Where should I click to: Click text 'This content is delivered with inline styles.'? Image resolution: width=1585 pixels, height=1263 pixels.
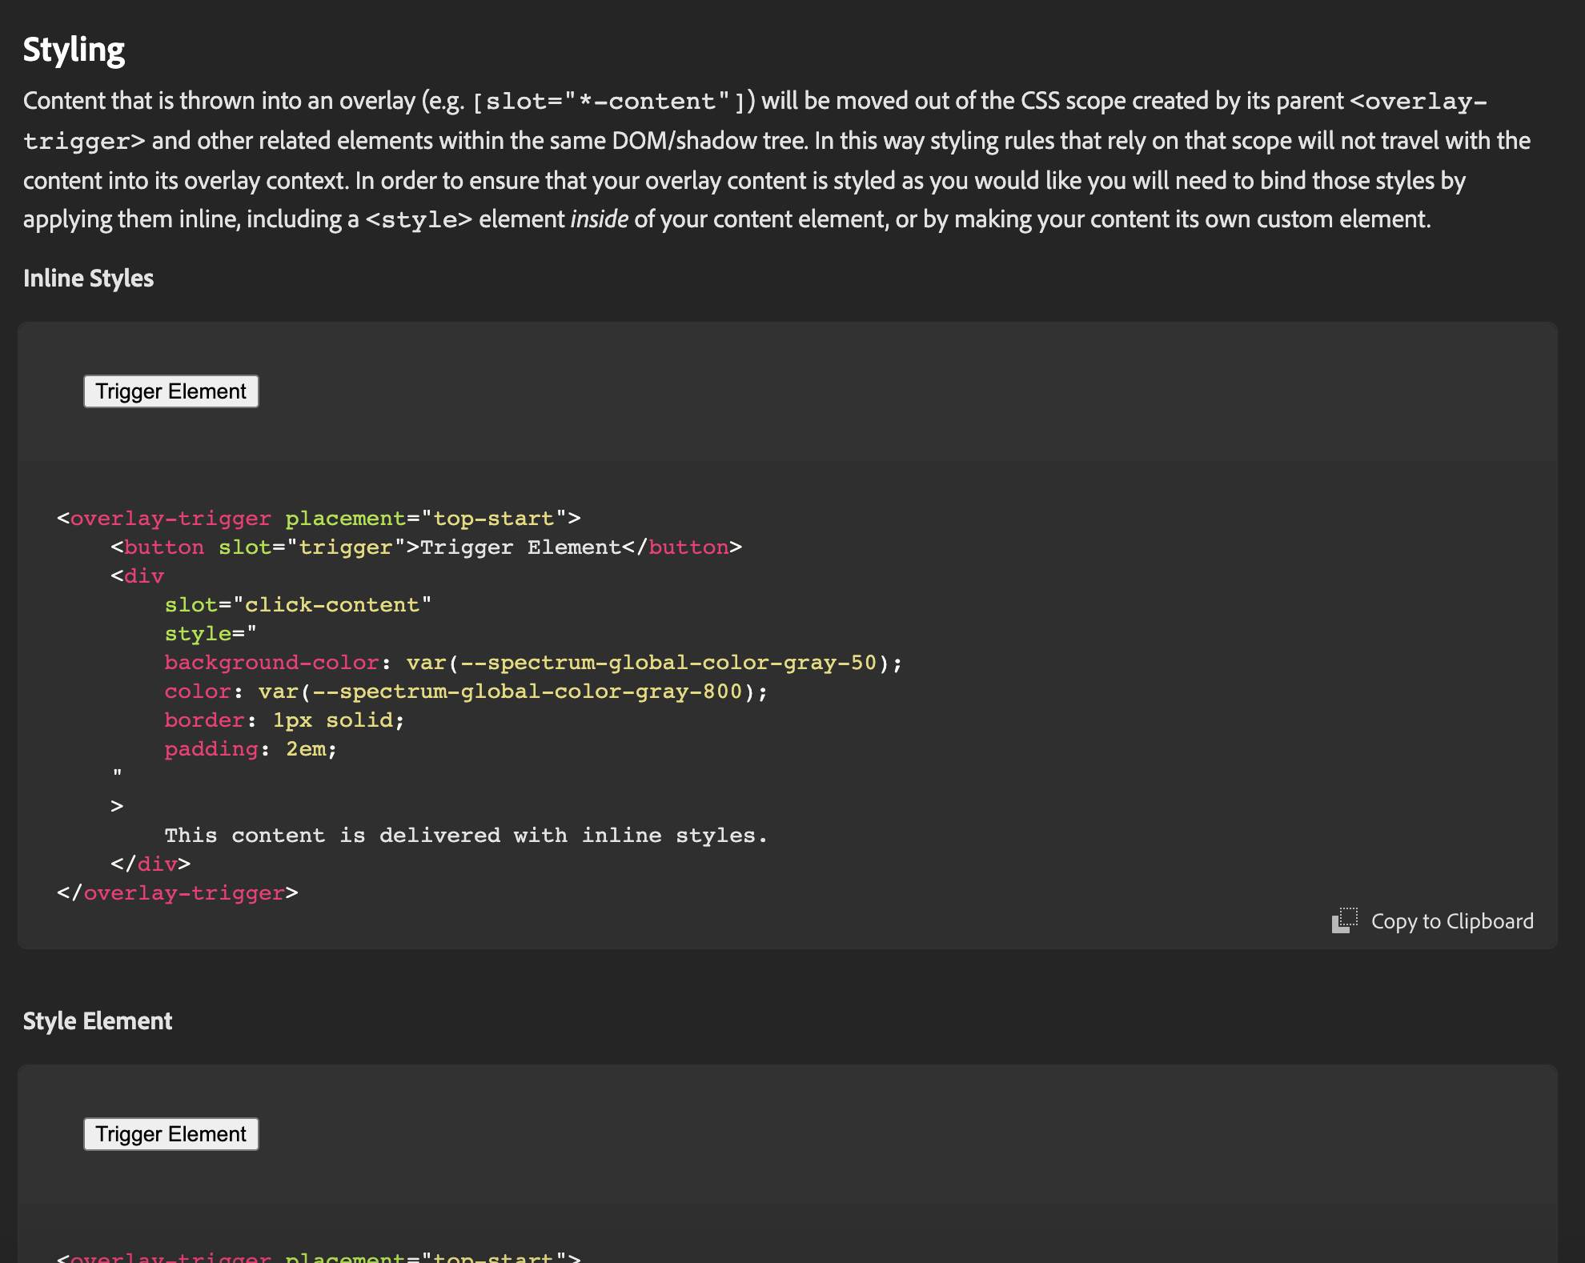[466, 836]
